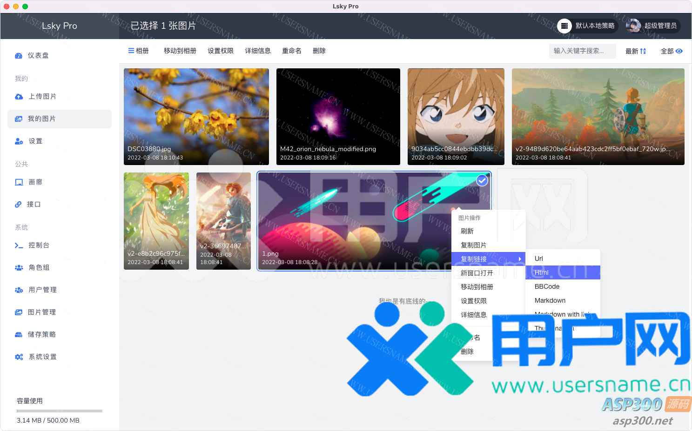Click the 画廊 gallery icon
Image resolution: width=692 pixels, height=431 pixels.
[x=19, y=182]
